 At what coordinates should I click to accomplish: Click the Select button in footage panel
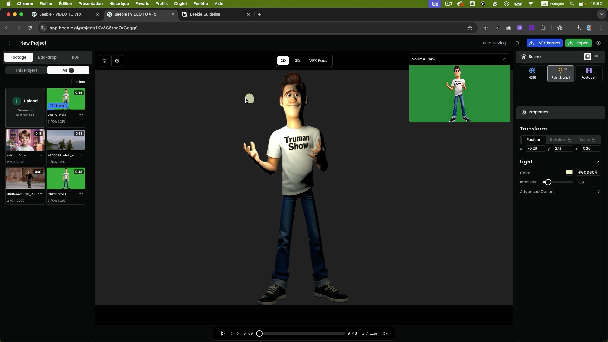80,82
